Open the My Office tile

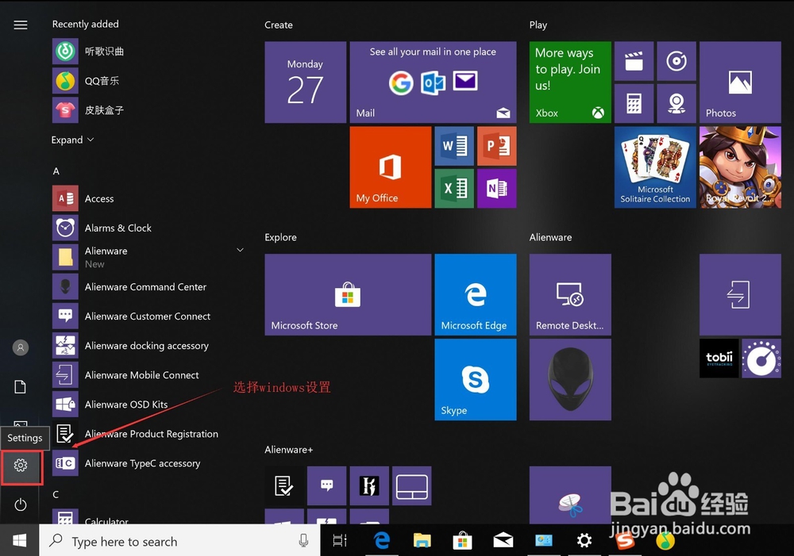(391, 167)
